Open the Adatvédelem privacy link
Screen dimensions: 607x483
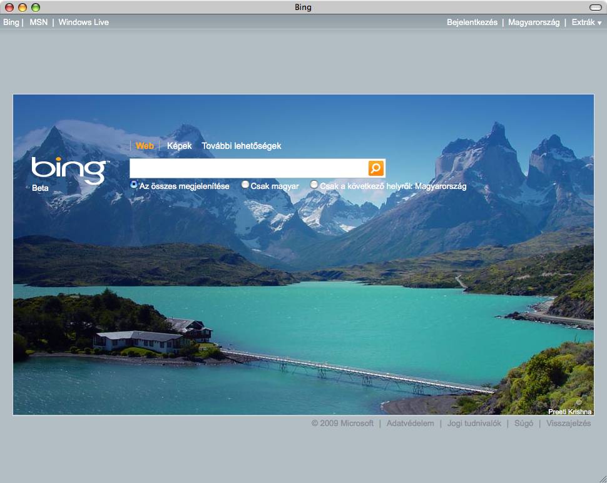pos(410,424)
